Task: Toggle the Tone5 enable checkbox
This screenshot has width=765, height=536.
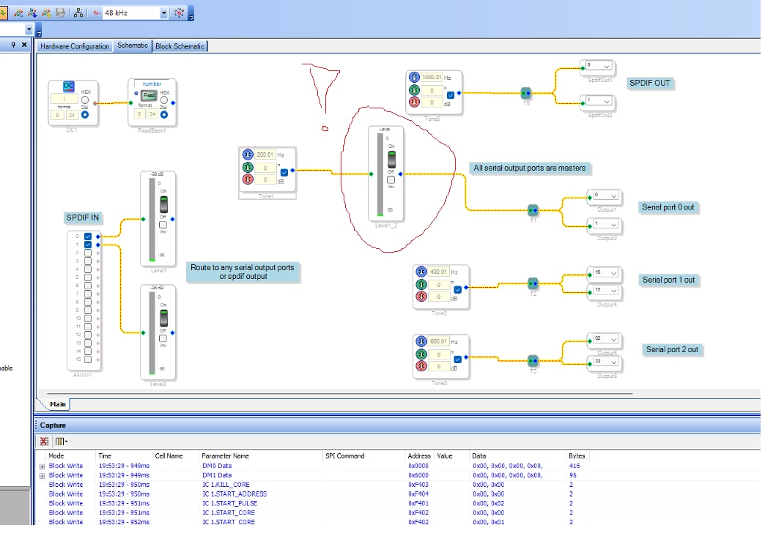Action: pyautogui.click(x=451, y=95)
